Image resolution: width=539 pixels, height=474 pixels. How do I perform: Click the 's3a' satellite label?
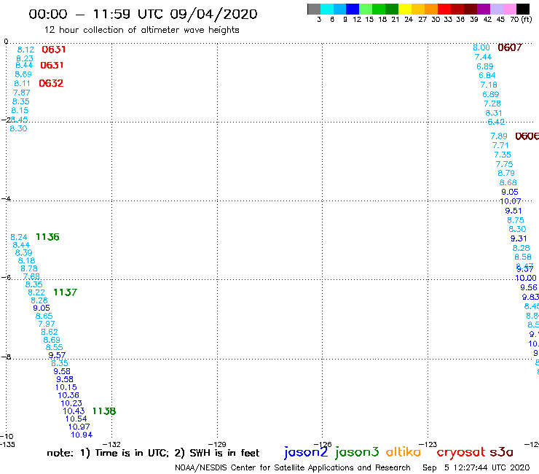[501, 452]
